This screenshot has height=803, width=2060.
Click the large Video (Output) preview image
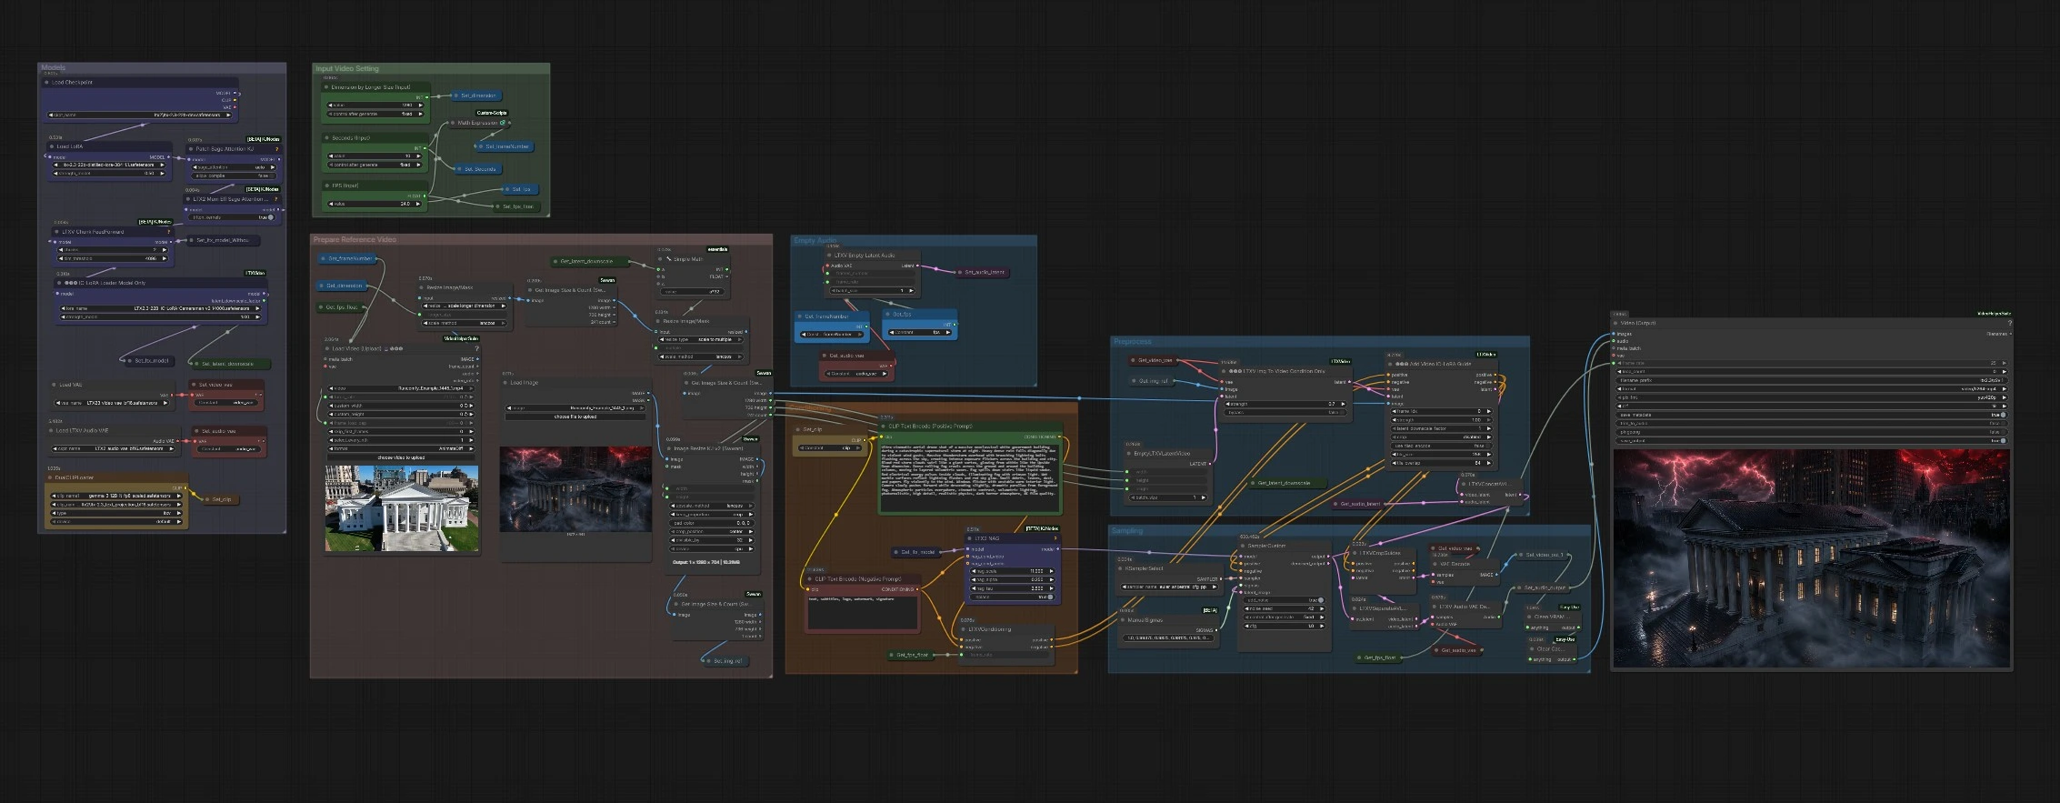pyautogui.click(x=1811, y=558)
